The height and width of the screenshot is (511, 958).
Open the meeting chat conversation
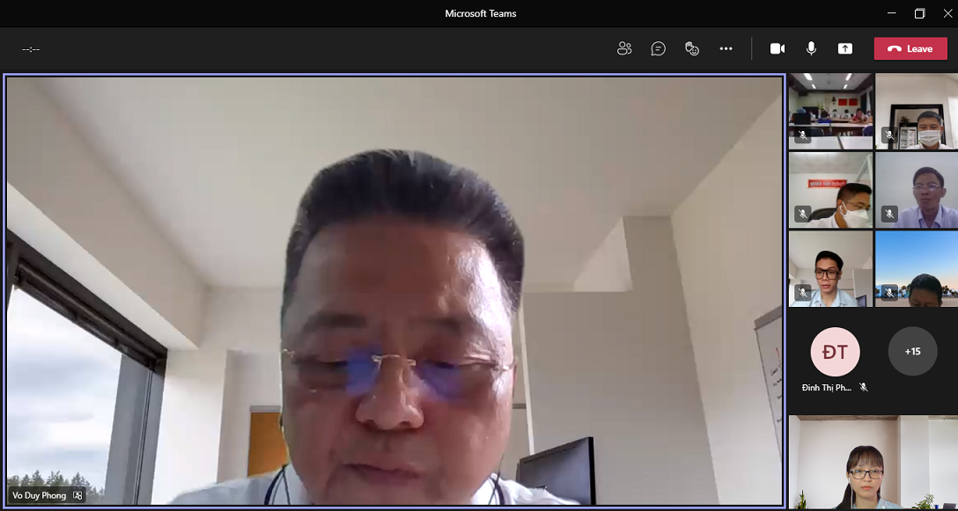(658, 49)
